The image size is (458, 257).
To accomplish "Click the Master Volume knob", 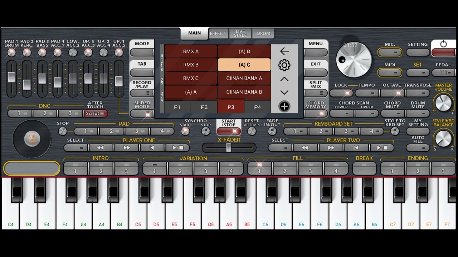I will click(443, 103).
